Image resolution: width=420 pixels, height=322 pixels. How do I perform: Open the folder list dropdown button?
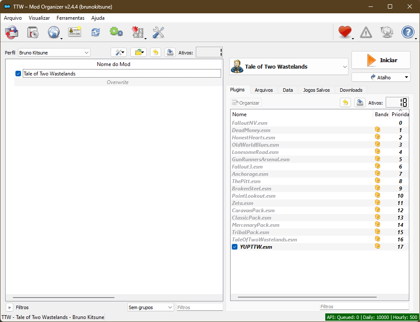(138, 52)
